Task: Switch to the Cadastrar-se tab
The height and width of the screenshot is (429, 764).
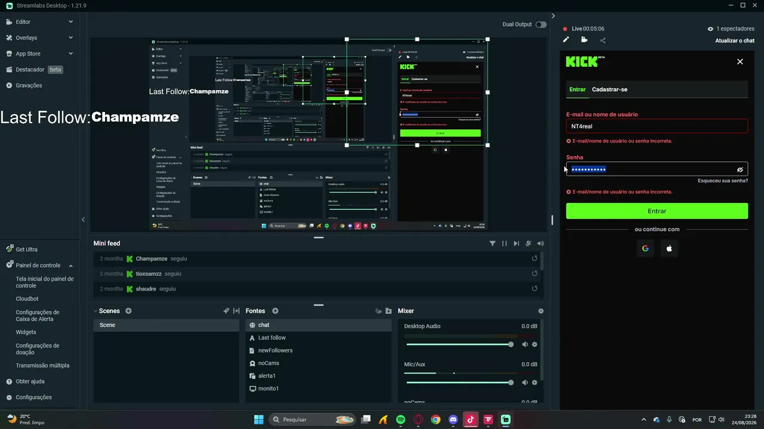Action: coord(609,89)
